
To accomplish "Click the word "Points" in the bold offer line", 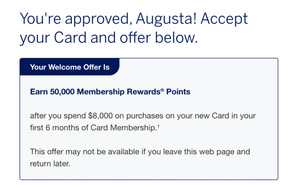I will coord(179,91).
